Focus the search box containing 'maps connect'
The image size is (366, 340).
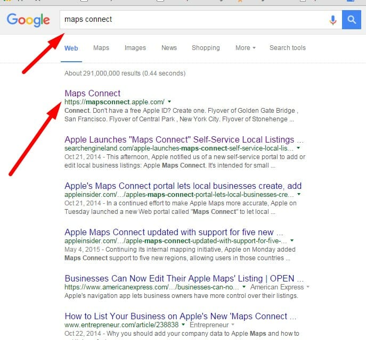tap(201, 20)
